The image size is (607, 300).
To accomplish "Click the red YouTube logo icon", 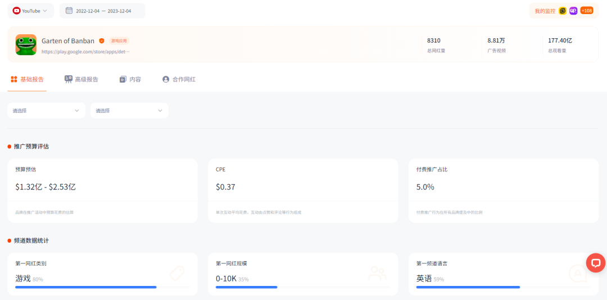I will pyautogui.click(x=16, y=11).
